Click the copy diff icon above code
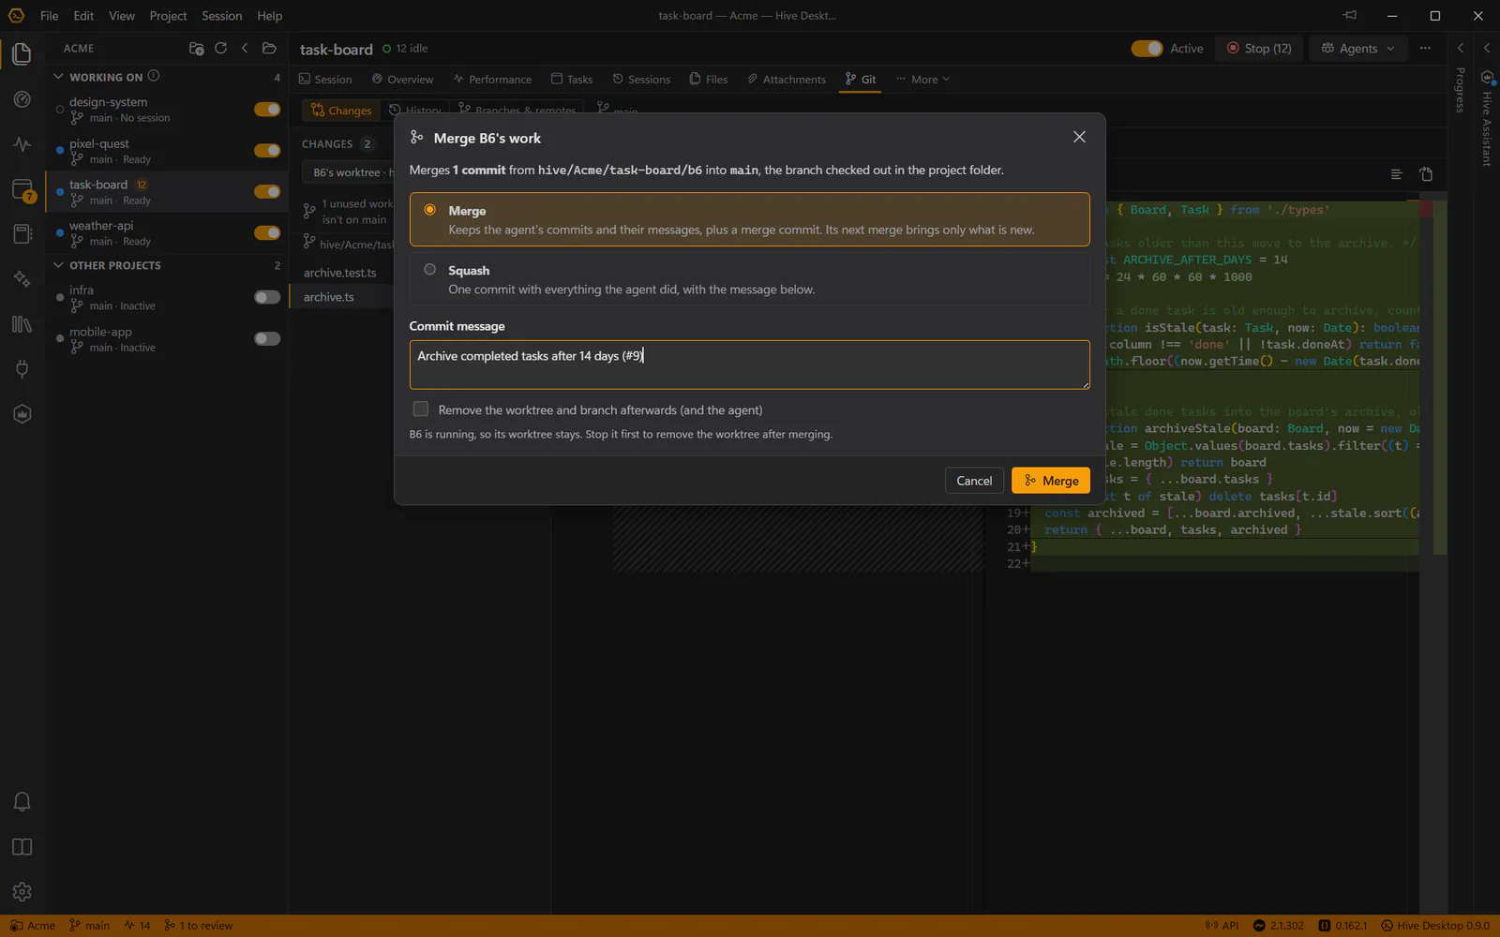The image size is (1500, 937). click(1426, 174)
